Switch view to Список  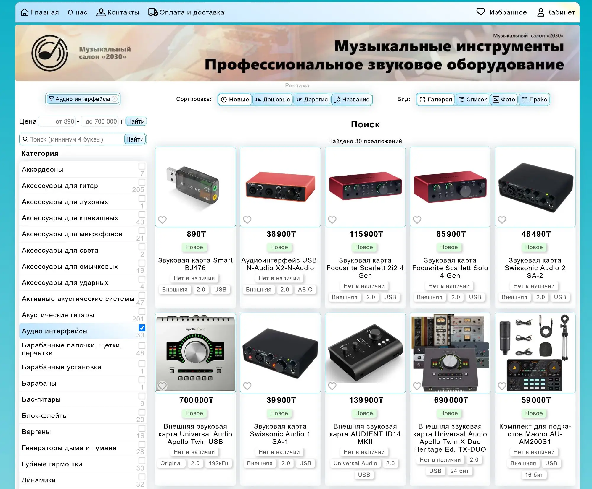472,100
